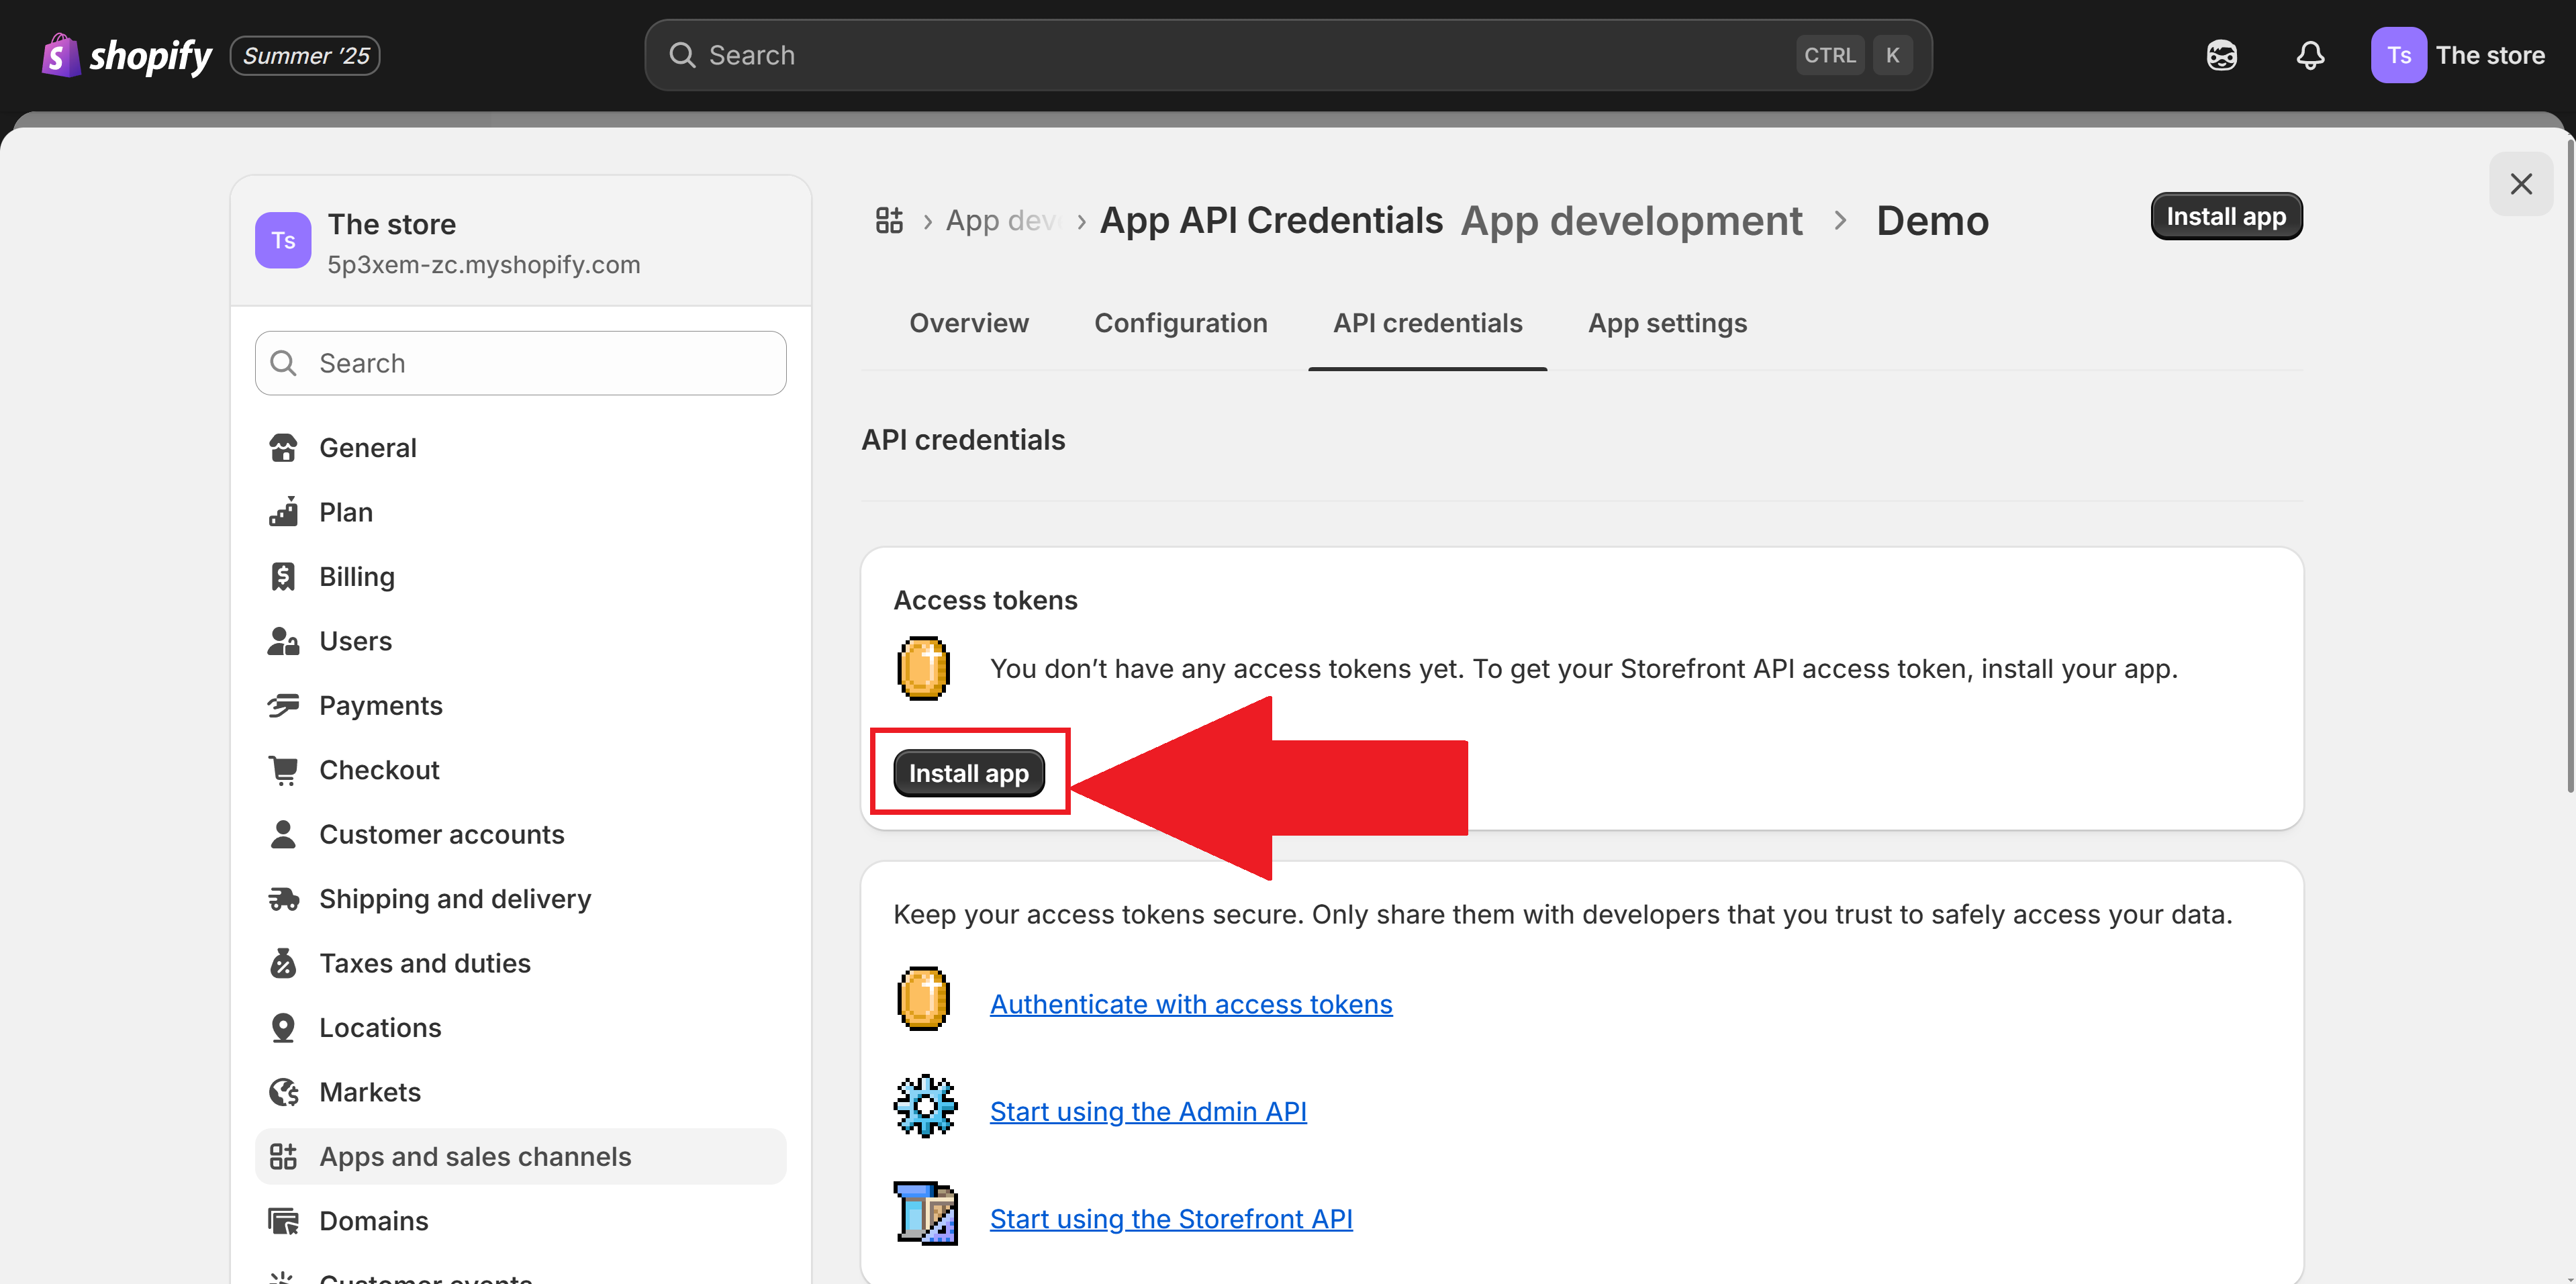Click the Shipping and delivery truck icon

[283, 898]
